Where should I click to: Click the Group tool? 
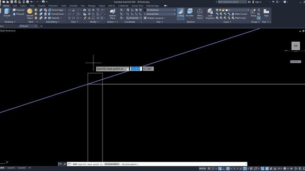pyautogui.click(x=253, y=13)
